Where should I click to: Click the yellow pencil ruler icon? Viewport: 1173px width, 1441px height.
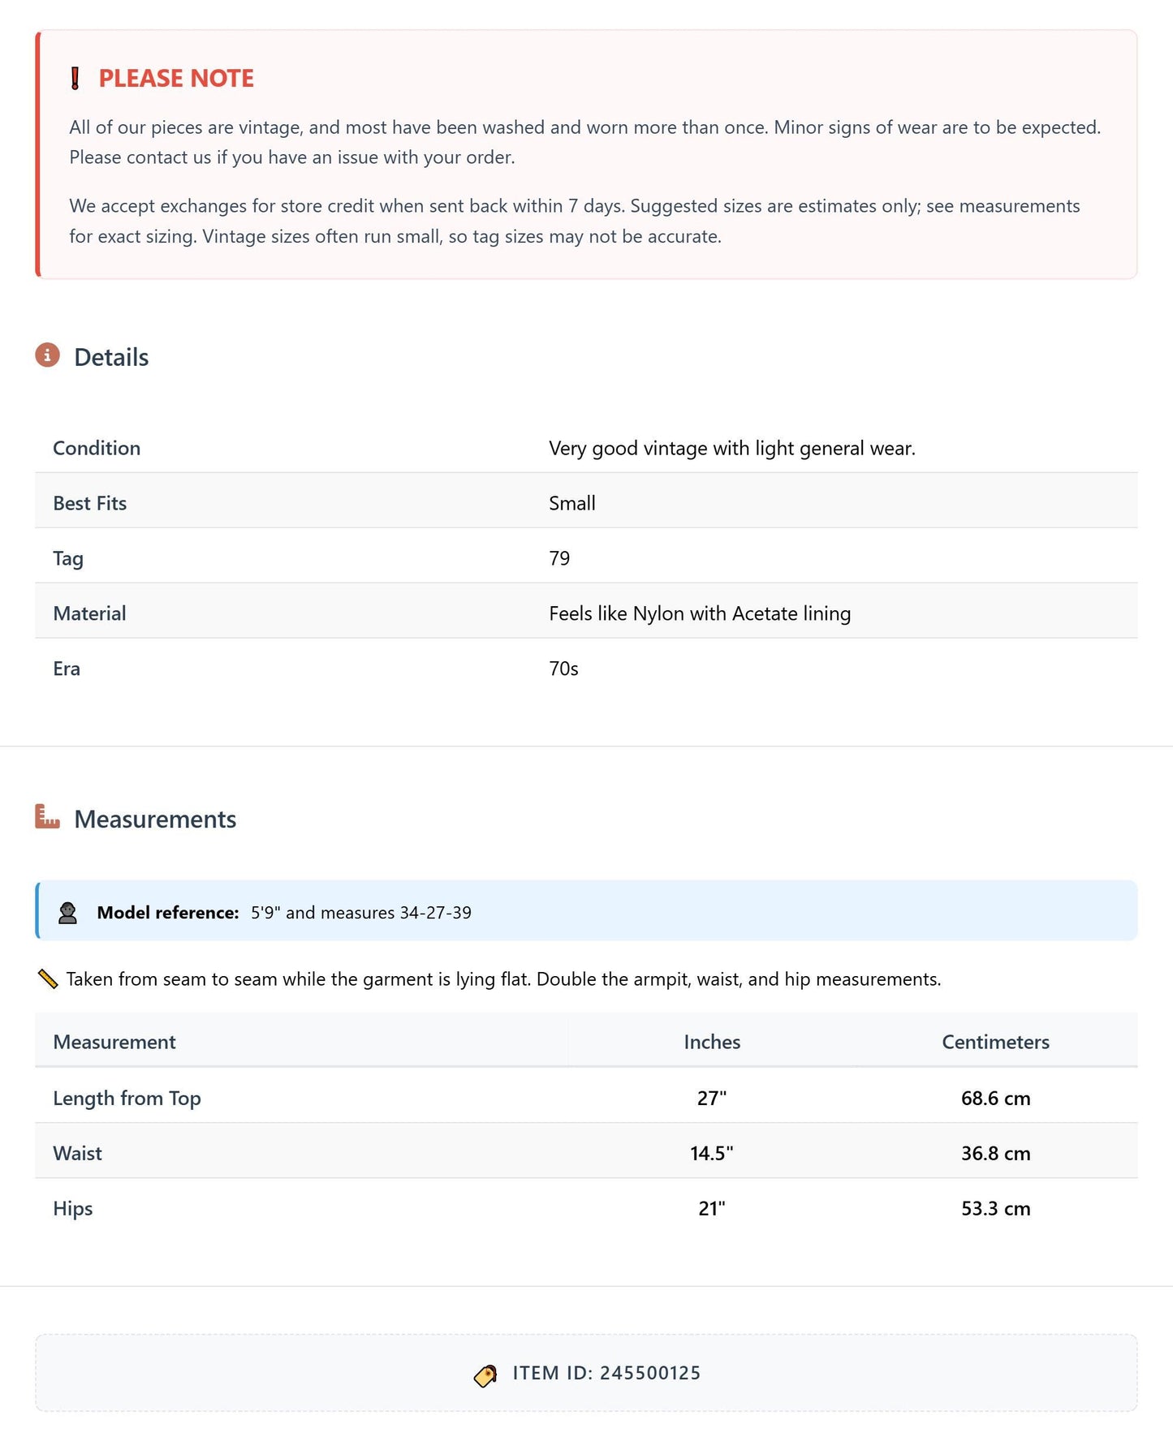48,979
